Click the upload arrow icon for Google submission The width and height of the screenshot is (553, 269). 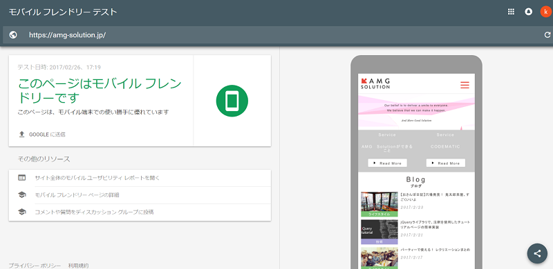[21, 134]
